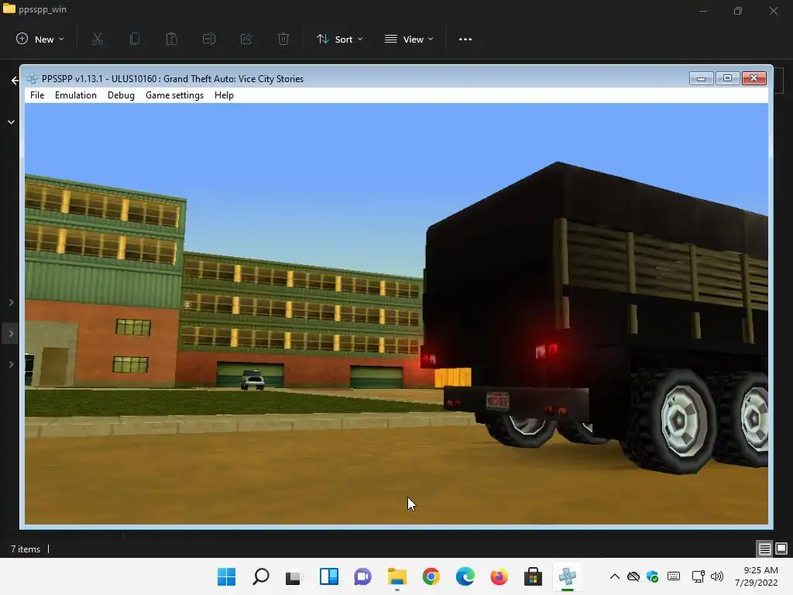The image size is (793, 595).
Task: Click the ppsspp_win folder title icon
Action: pyautogui.click(x=9, y=9)
